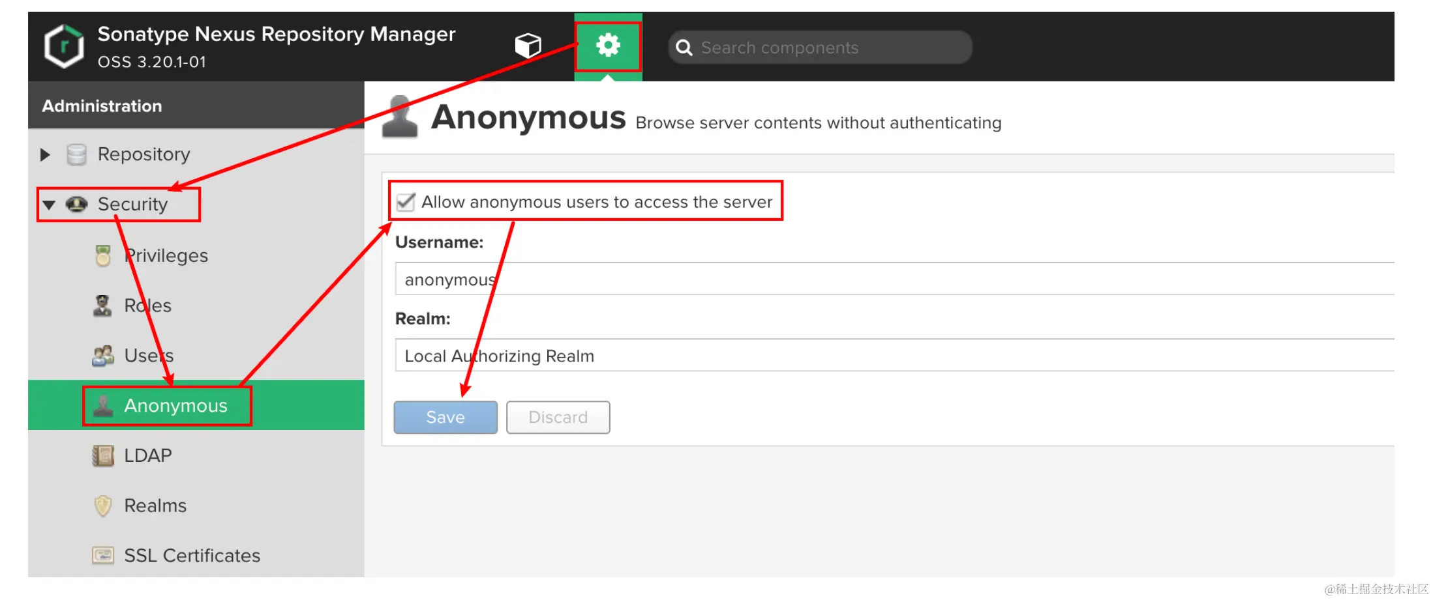
Task: Click the Save button
Action: 445,417
